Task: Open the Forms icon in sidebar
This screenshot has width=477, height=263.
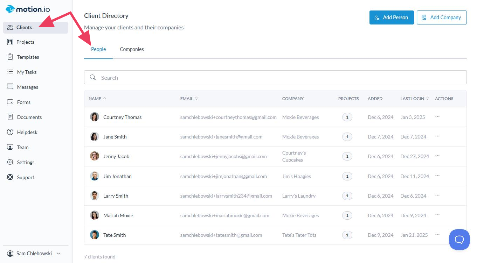Action: pos(10,102)
